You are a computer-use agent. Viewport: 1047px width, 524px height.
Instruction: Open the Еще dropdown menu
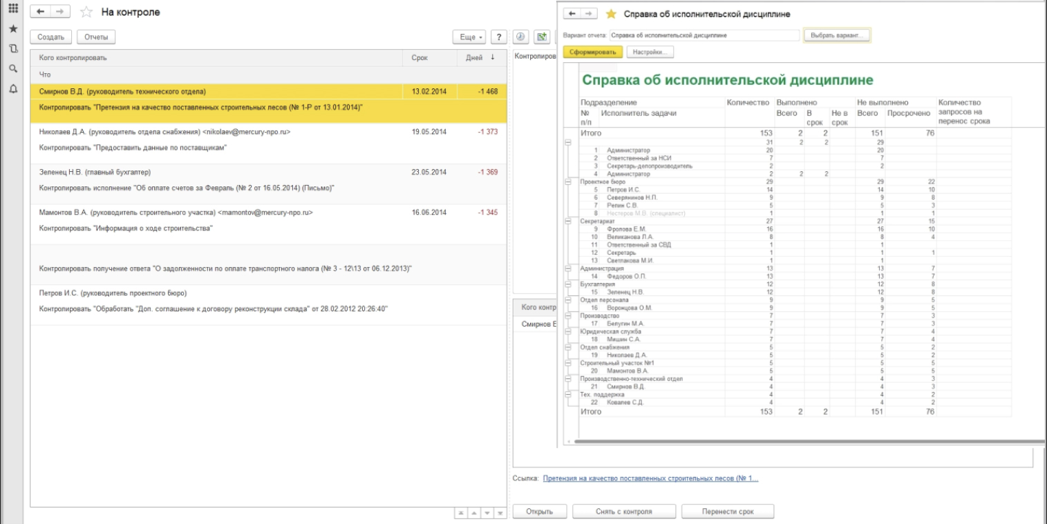(x=470, y=37)
